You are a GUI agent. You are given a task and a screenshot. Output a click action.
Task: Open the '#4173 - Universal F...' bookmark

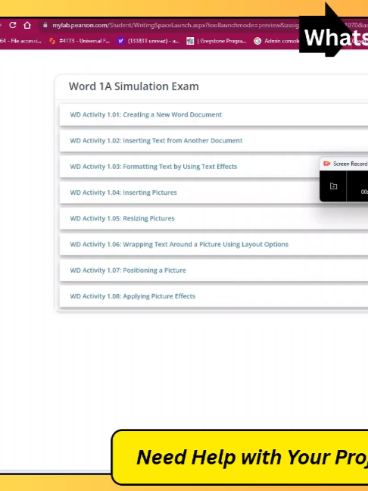[x=80, y=41]
